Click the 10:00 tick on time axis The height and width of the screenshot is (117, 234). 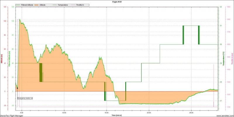[64, 112]
